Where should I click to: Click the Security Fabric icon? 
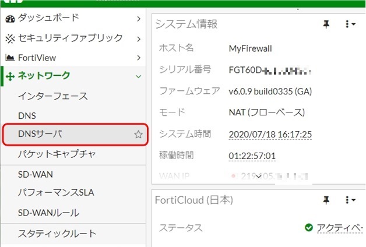(9, 38)
